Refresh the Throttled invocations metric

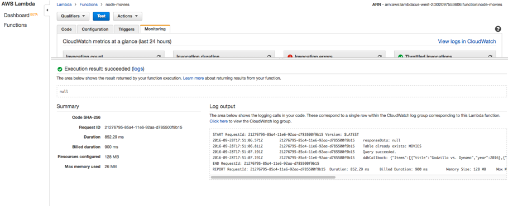490,56
